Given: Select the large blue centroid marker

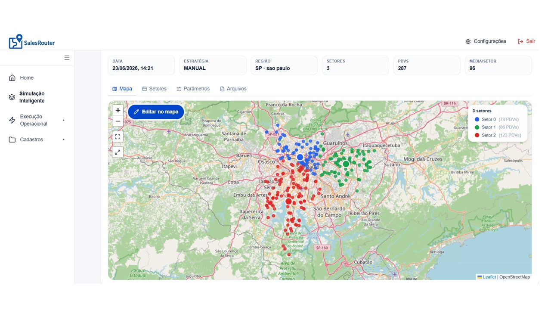Looking at the screenshot, I should coord(300,157).
